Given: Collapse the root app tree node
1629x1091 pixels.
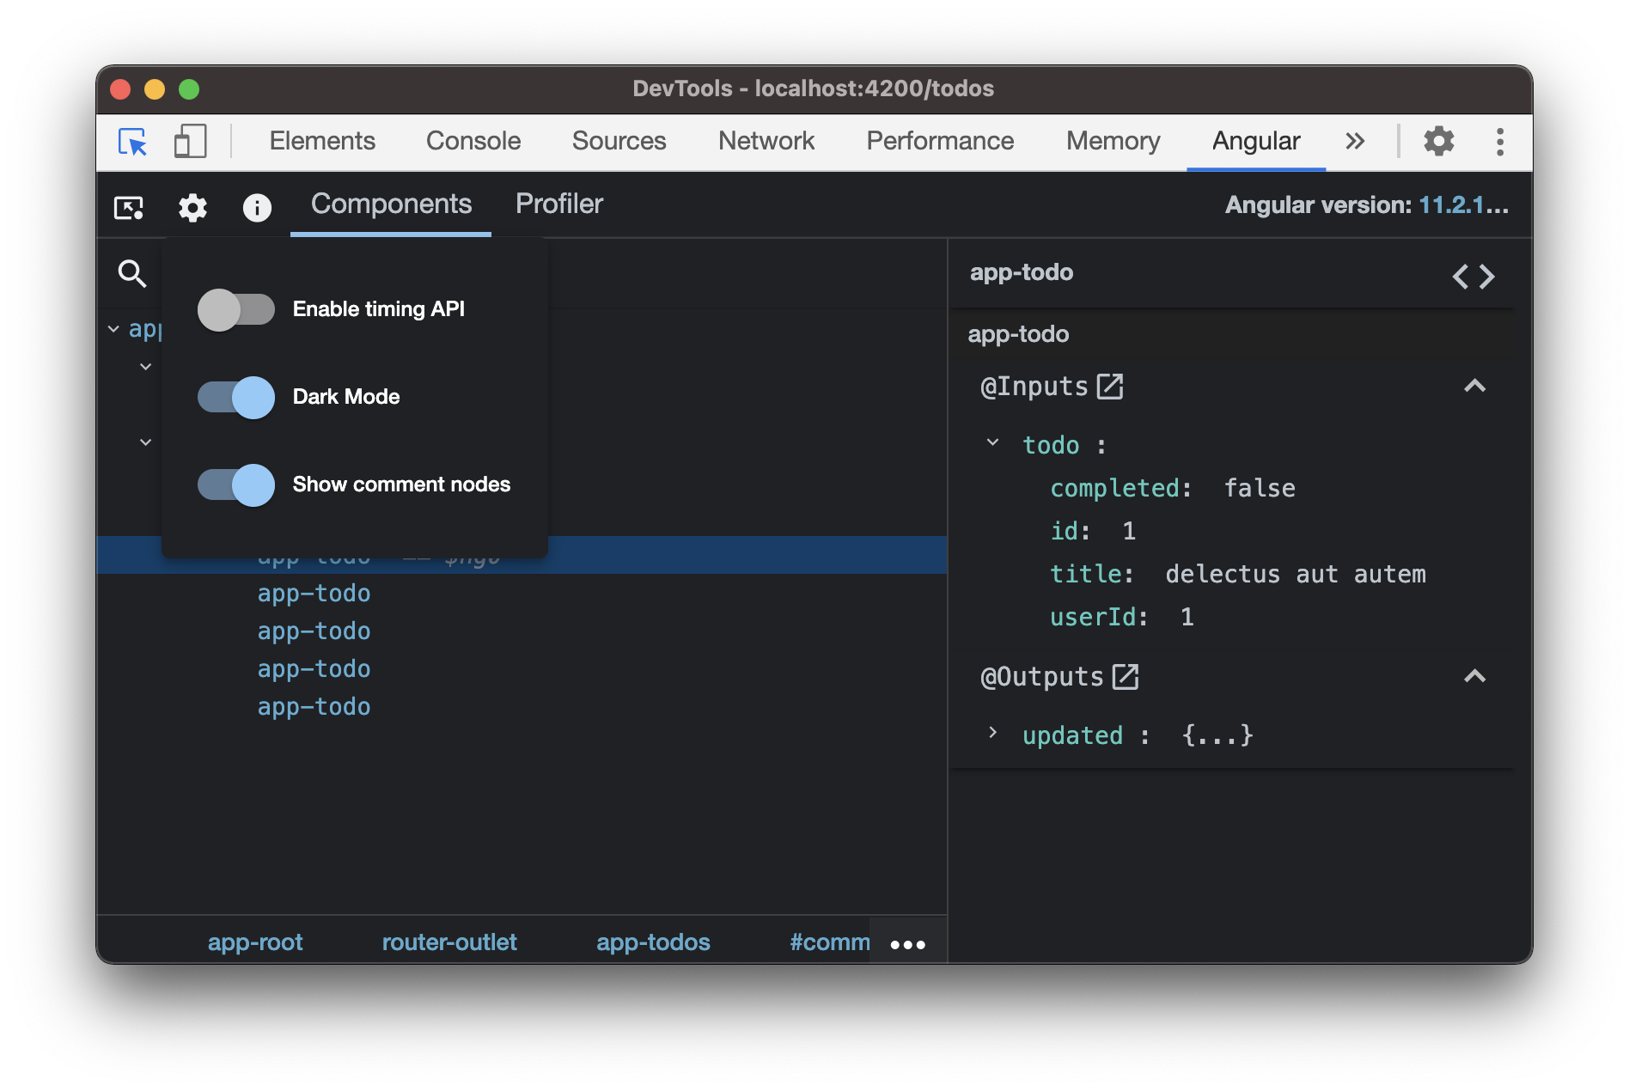Looking at the screenshot, I should click(113, 329).
